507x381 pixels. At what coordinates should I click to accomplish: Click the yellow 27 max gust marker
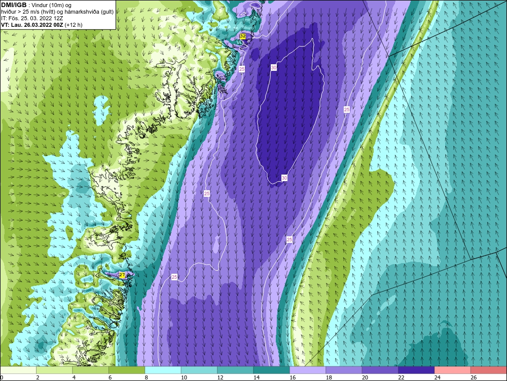(x=122, y=275)
